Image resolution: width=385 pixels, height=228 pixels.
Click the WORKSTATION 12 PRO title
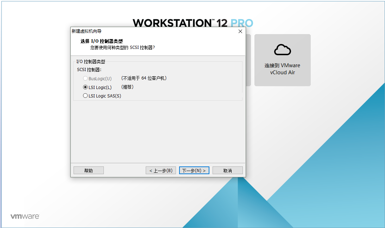pos(193,23)
